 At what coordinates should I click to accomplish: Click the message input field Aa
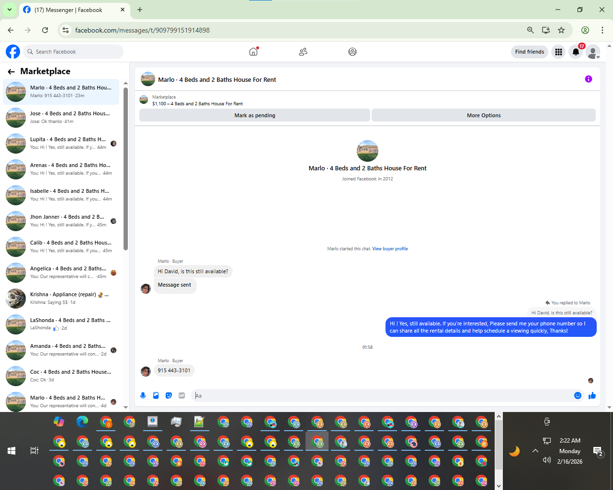point(381,396)
